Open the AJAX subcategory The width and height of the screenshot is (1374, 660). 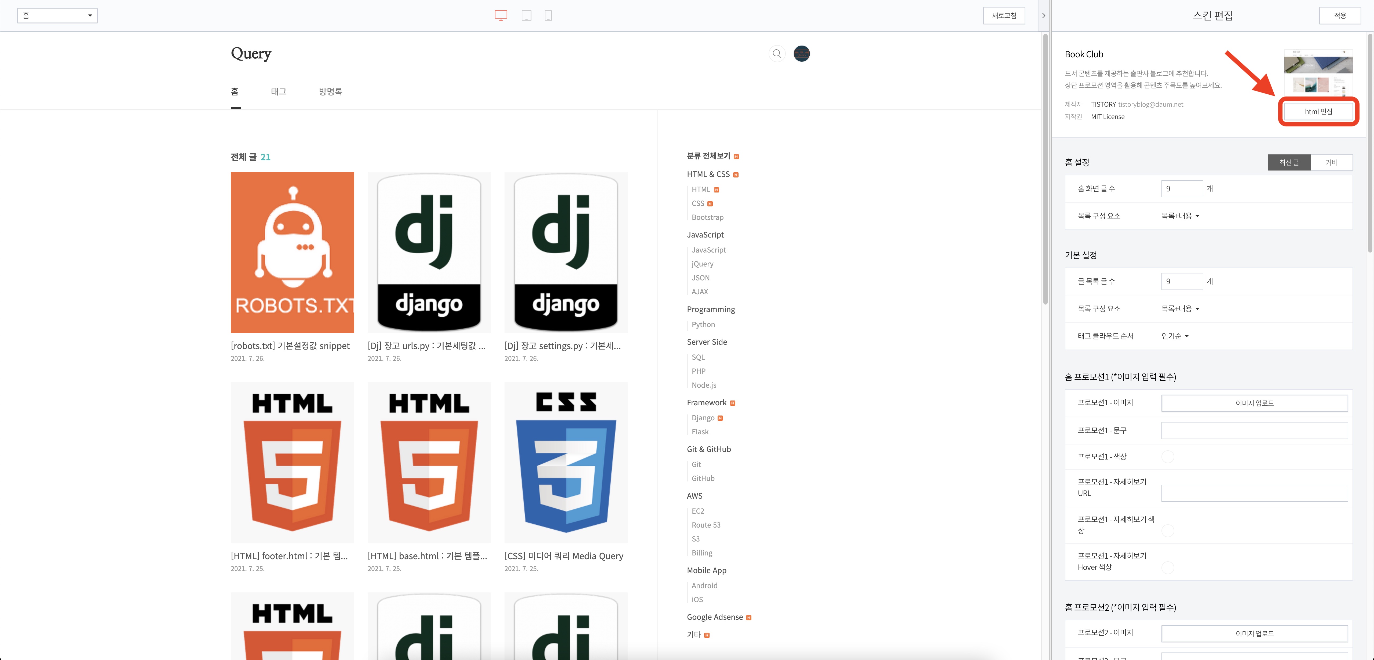tap(699, 291)
